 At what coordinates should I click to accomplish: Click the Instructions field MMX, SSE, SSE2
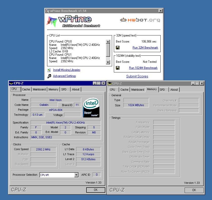(66, 137)
